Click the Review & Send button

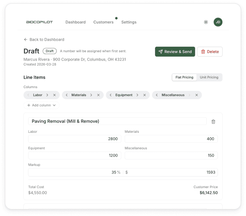click(x=175, y=52)
